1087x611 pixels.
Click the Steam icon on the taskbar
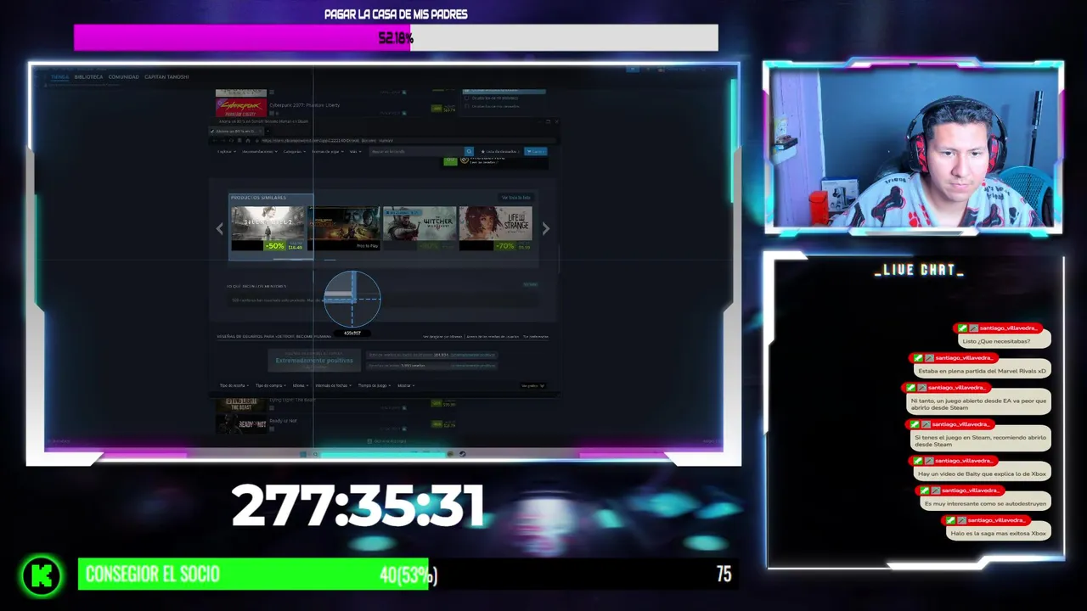tap(463, 454)
